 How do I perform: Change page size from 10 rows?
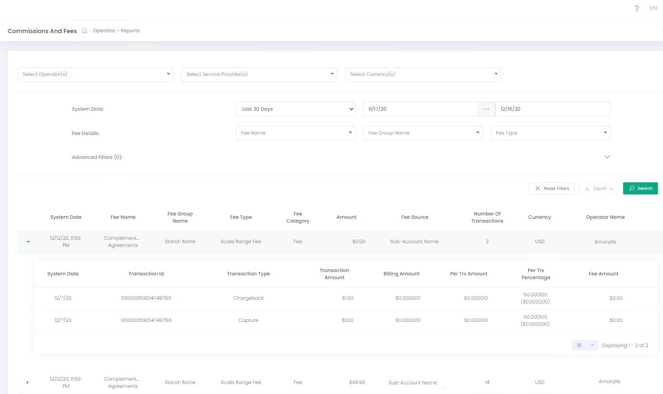click(x=584, y=345)
